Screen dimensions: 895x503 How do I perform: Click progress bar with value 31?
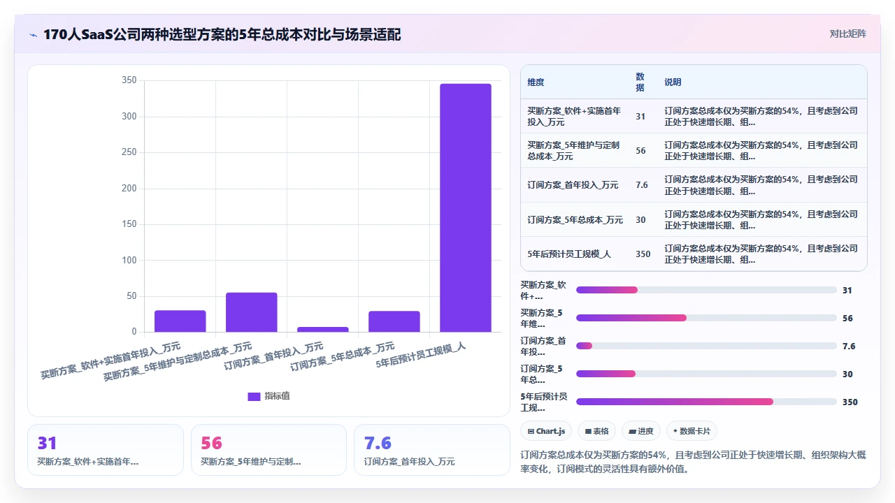pyautogui.click(x=706, y=290)
